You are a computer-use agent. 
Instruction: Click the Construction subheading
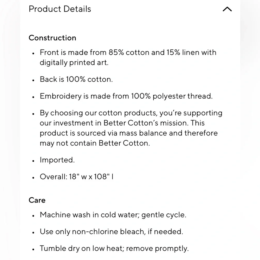(x=52, y=38)
